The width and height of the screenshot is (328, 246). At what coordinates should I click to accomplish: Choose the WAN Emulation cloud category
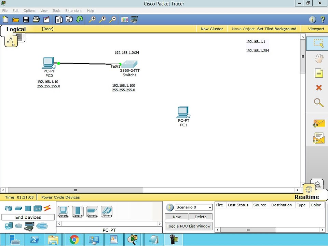18,226
